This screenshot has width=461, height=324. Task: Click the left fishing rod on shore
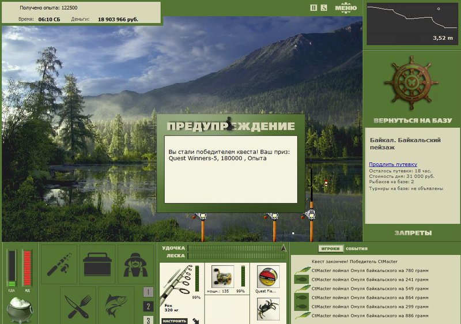click(202, 227)
